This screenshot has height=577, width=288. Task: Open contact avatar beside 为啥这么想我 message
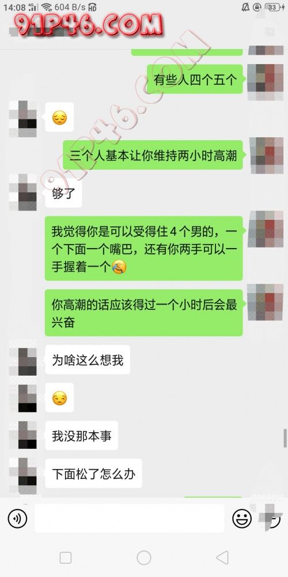point(23,361)
